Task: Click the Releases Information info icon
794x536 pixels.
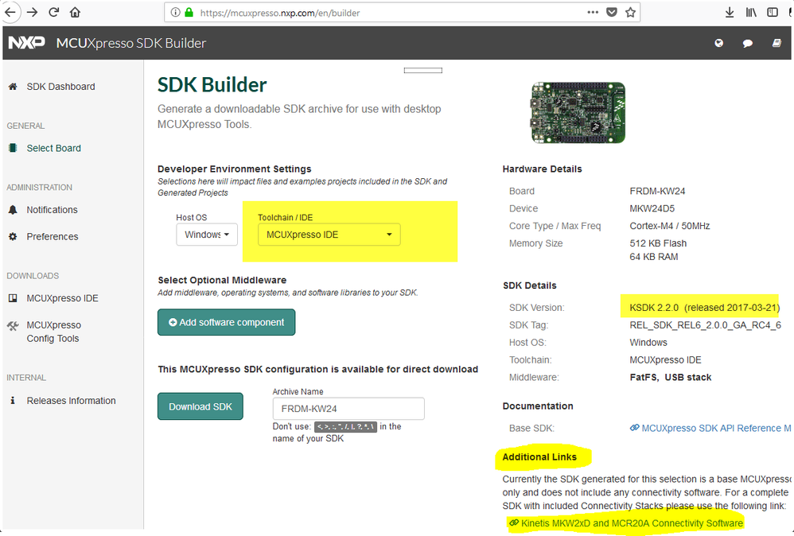Action: pos(13,400)
